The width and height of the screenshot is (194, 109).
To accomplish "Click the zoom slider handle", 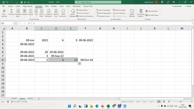I will (181, 102).
